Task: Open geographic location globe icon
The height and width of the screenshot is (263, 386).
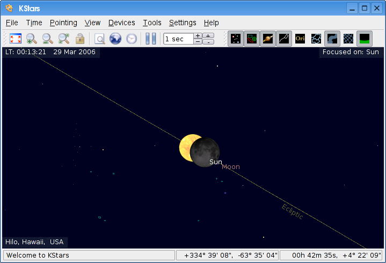Action: point(115,39)
